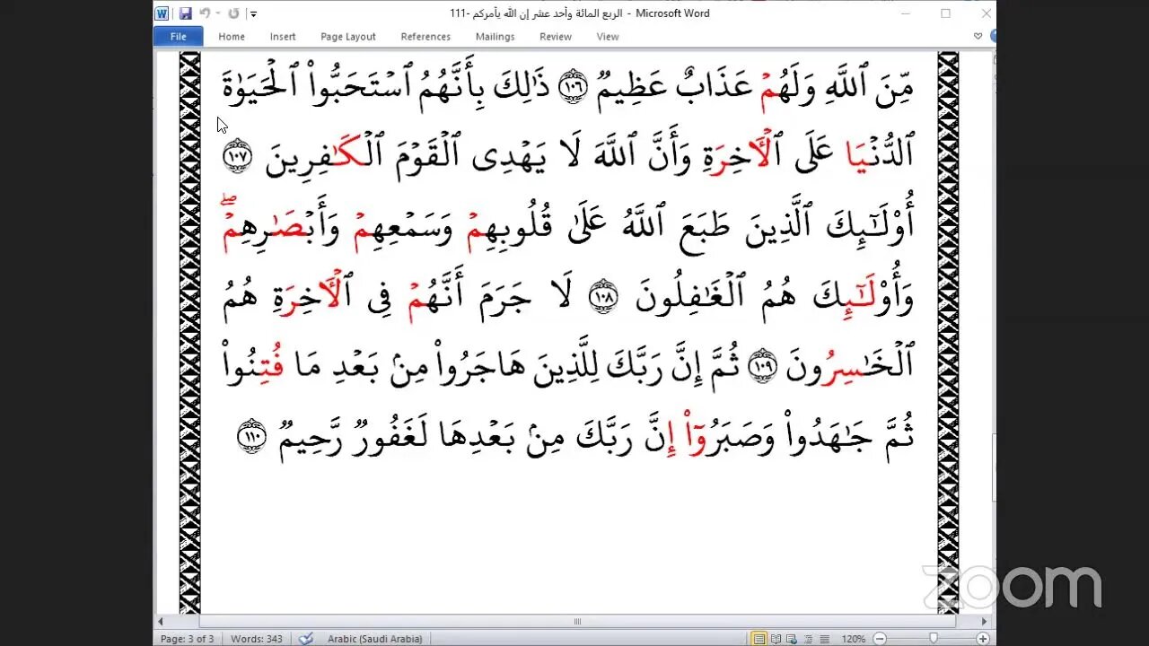Click the Word application icon in title bar
This screenshot has width=1149, height=646.
(x=162, y=13)
